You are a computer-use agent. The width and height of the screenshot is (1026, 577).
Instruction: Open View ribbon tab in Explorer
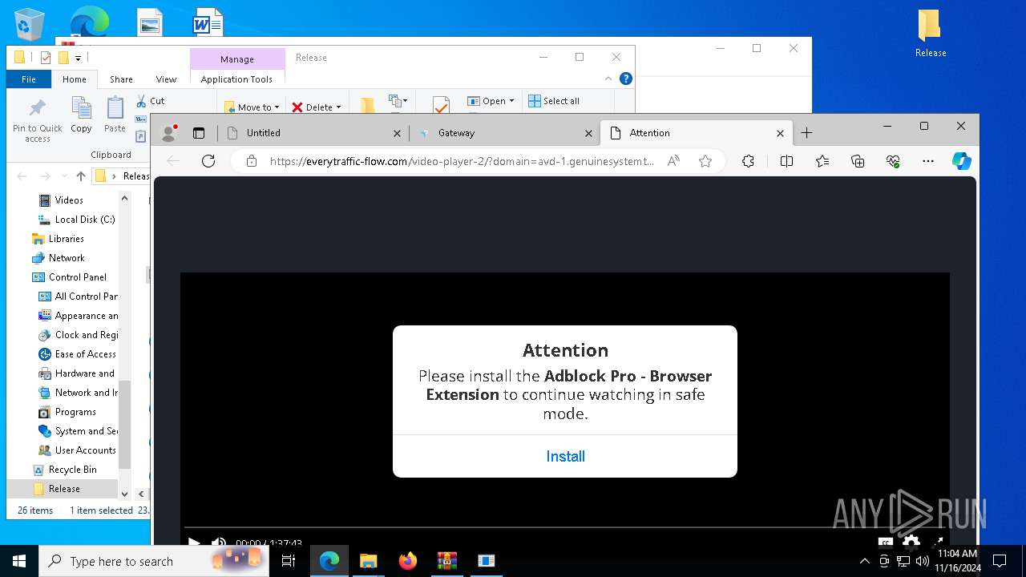coord(166,79)
